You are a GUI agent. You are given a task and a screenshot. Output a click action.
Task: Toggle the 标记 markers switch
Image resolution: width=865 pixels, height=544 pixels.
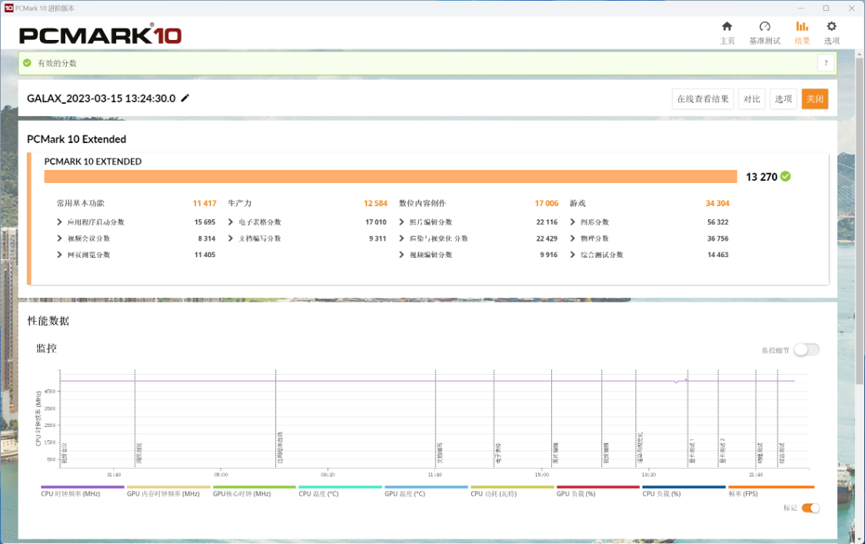(810, 508)
